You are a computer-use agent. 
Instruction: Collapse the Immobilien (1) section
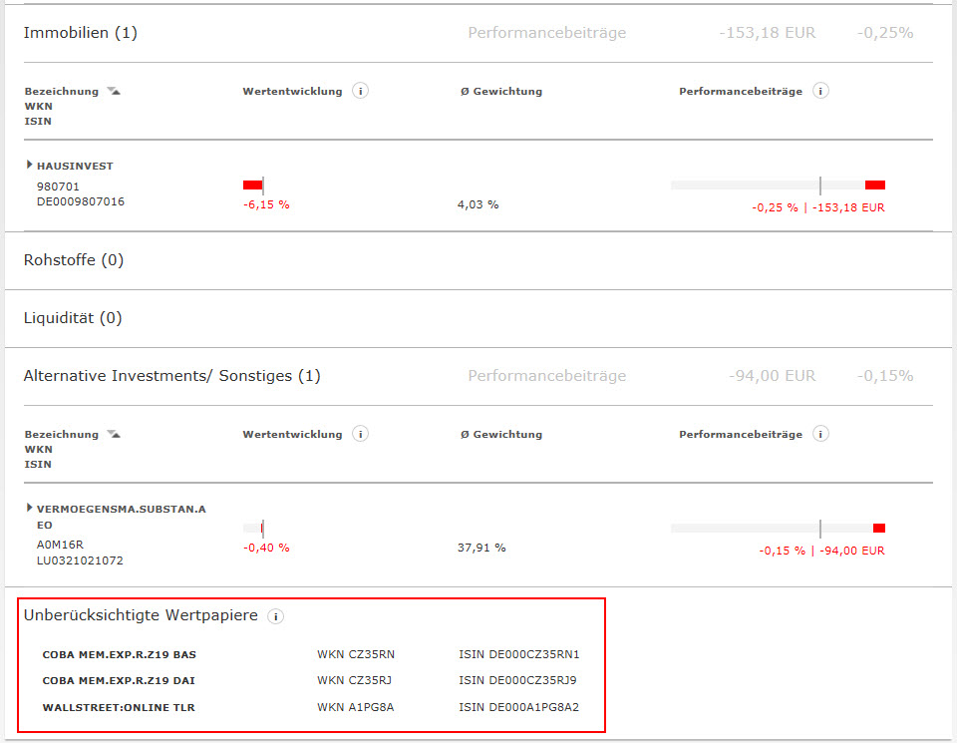coord(81,33)
